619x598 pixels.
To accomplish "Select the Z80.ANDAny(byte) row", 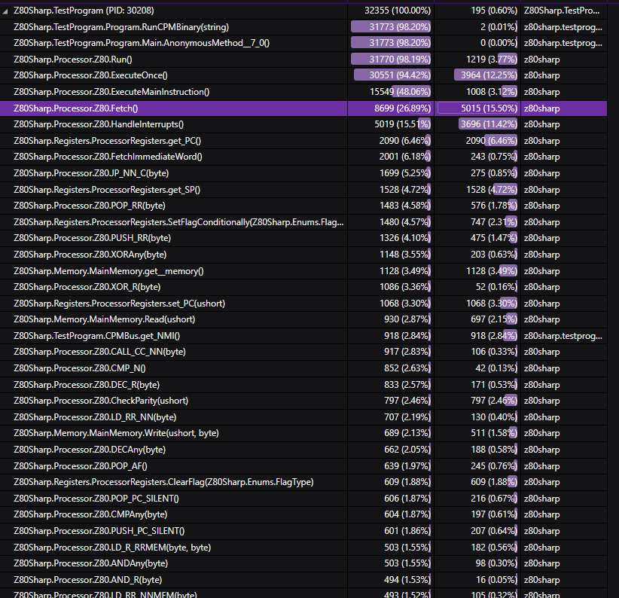I will click(x=303, y=563).
